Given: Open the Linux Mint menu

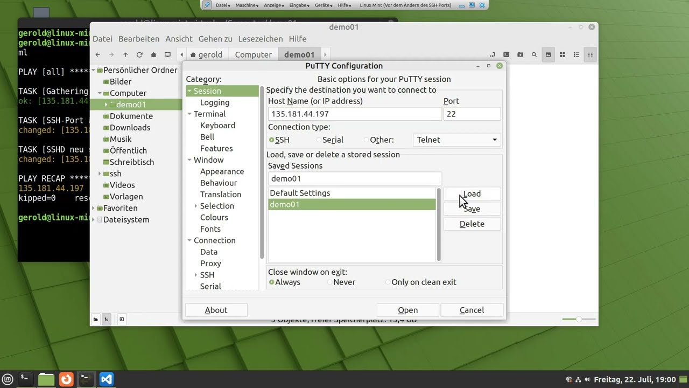Looking at the screenshot, I should [9, 379].
